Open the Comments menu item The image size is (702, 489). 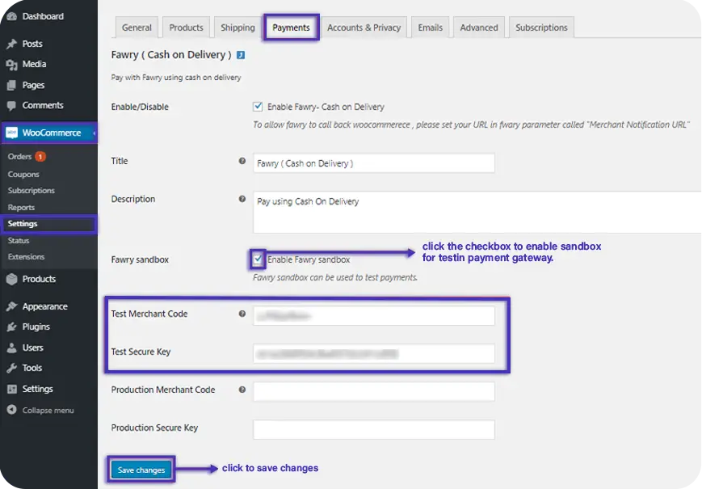[43, 105]
